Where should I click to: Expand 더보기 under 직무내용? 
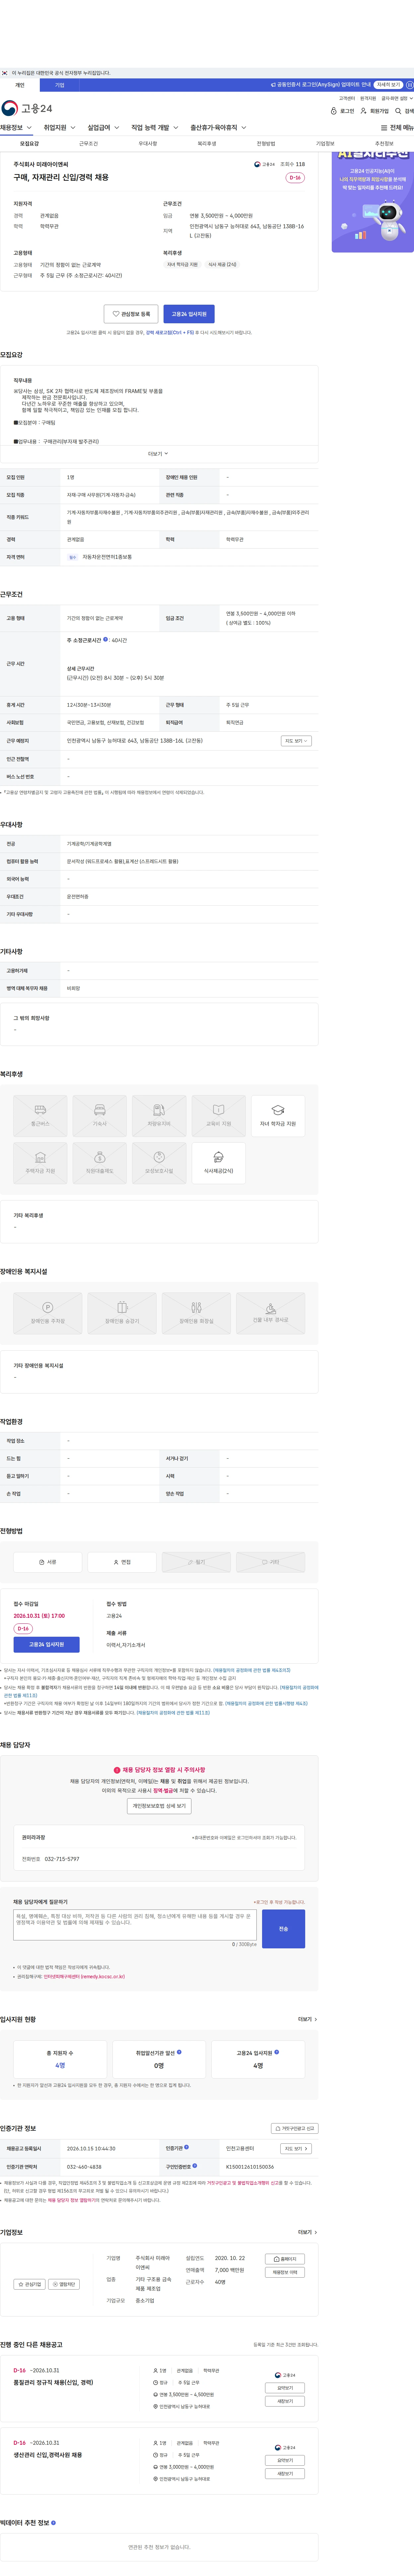coord(159,454)
